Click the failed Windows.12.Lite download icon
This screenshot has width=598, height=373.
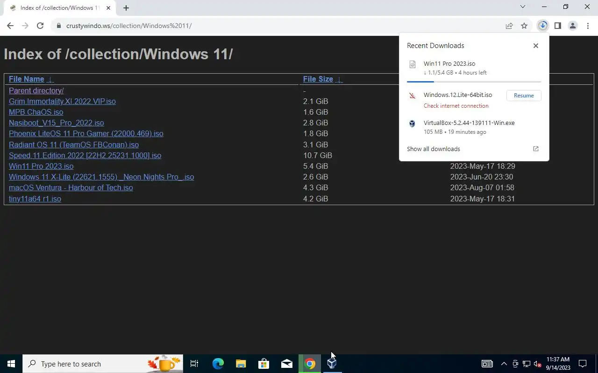[412, 96]
